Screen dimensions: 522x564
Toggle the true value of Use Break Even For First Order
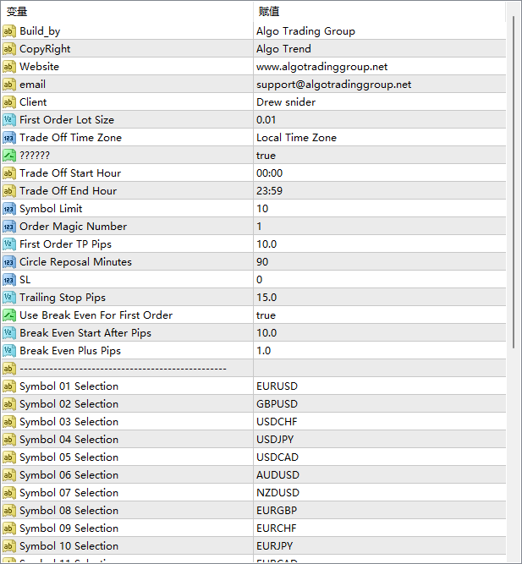266,315
